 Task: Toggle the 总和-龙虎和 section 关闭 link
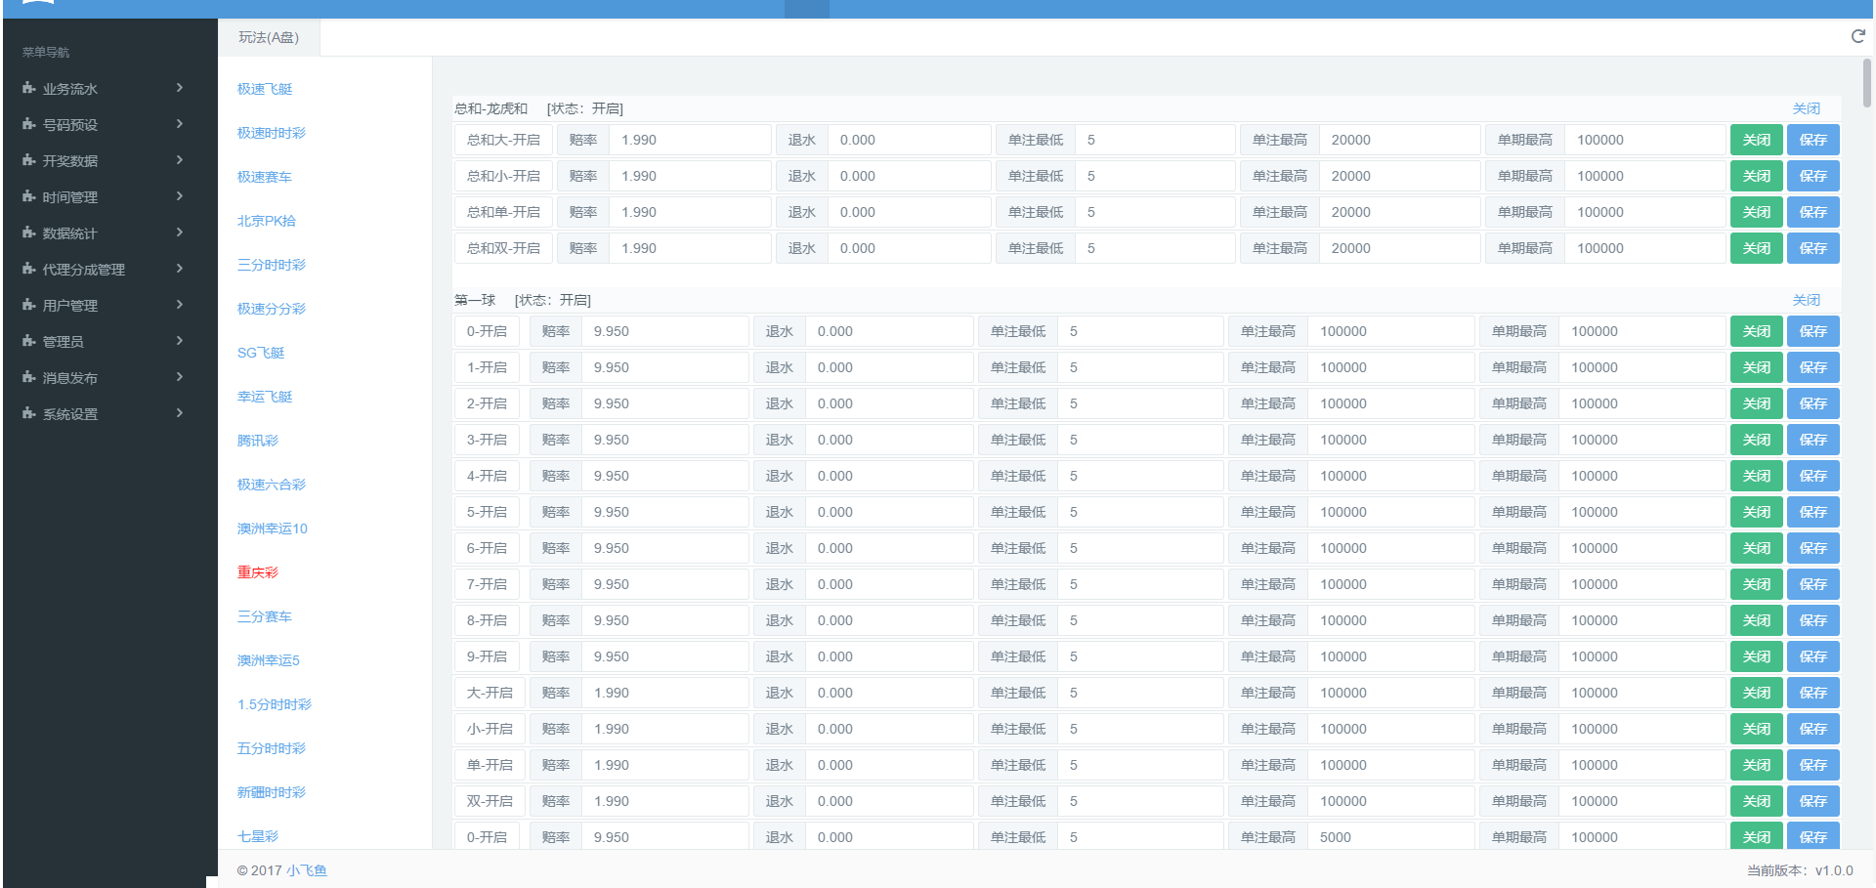[x=1806, y=108]
